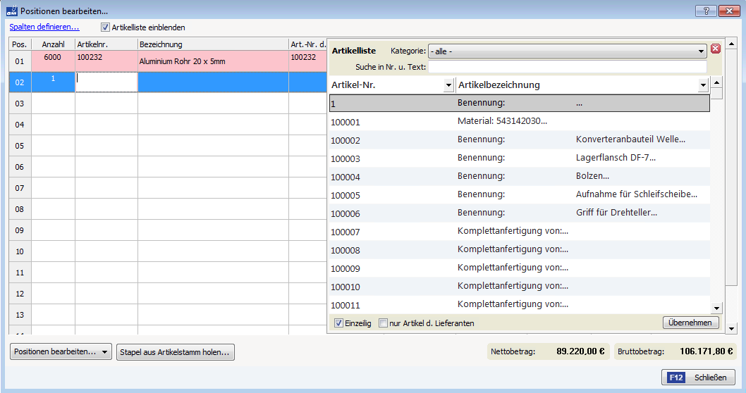Enable nur Artikel d. Lieferanten checkbox
This screenshot has width=746, height=393.
tap(383, 323)
